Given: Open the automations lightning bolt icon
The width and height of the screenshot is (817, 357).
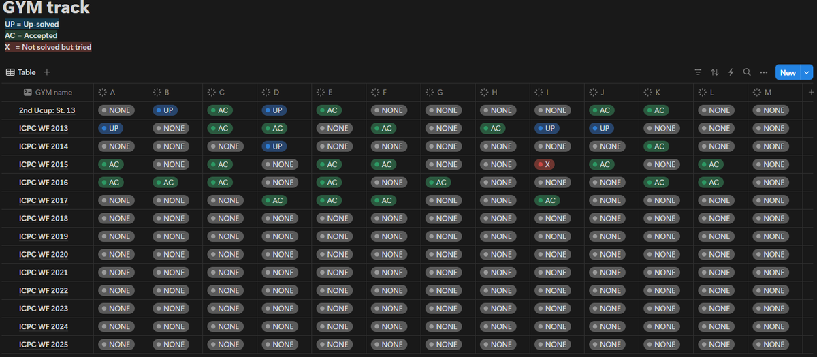Looking at the screenshot, I should [731, 72].
